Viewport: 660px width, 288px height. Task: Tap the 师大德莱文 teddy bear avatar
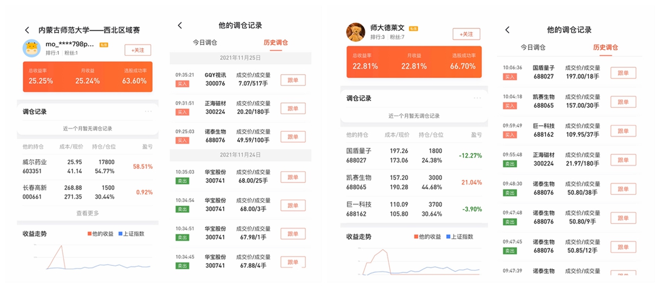click(x=355, y=32)
